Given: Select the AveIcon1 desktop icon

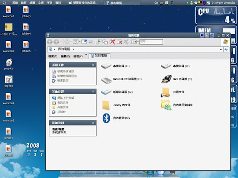Looking at the screenshot, I should click(8, 12).
